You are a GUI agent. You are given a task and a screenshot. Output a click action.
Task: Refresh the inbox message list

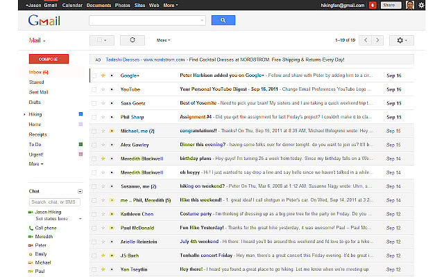[132, 40]
